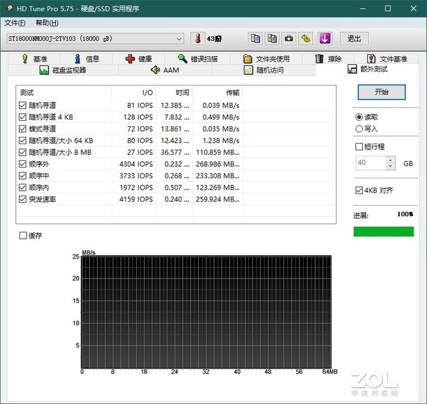Image resolution: width=427 pixels, height=404 pixels.
Task: Increase short stroke size with up arrow
Action: [x=390, y=160]
